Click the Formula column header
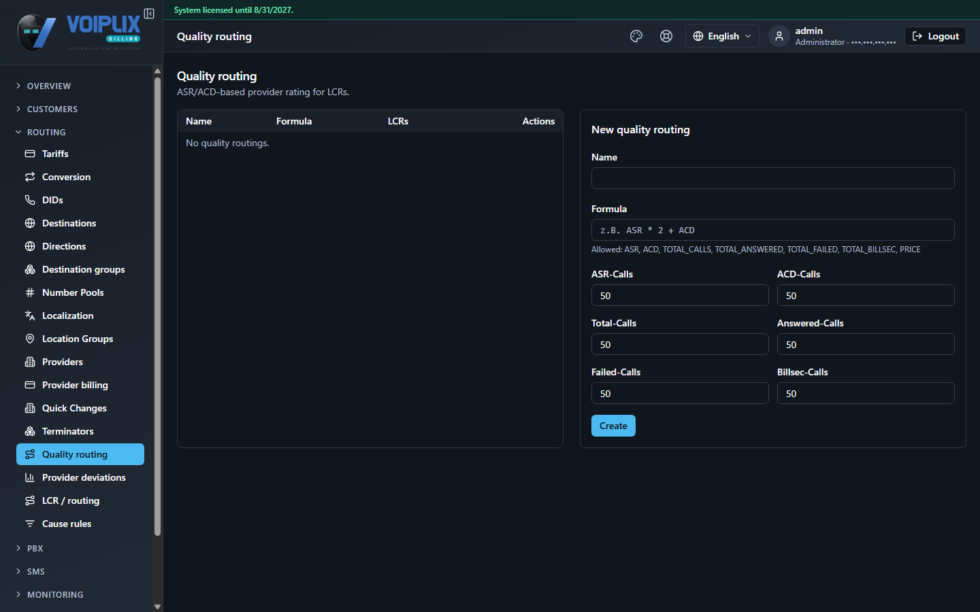Screen dimensions: 980x612 294,121
